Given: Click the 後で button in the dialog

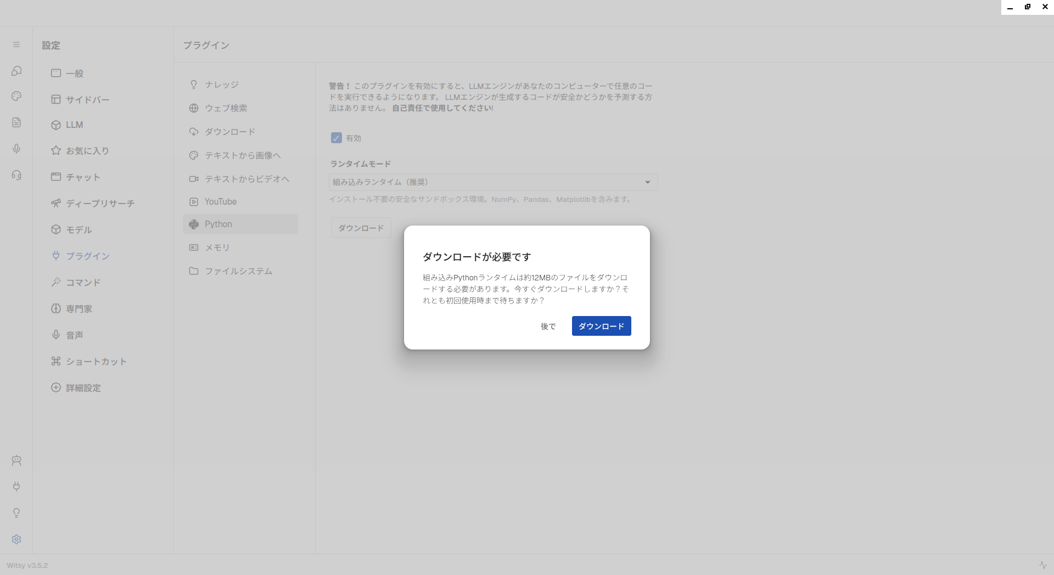Looking at the screenshot, I should (548, 326).
